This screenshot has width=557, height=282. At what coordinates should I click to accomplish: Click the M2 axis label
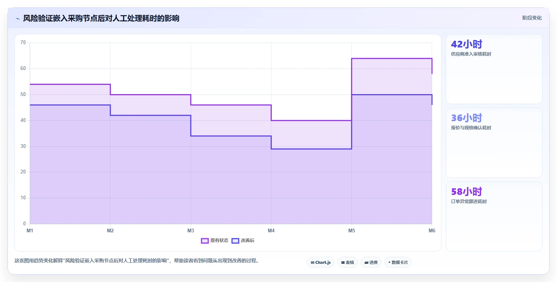click(x=110, y=231)
